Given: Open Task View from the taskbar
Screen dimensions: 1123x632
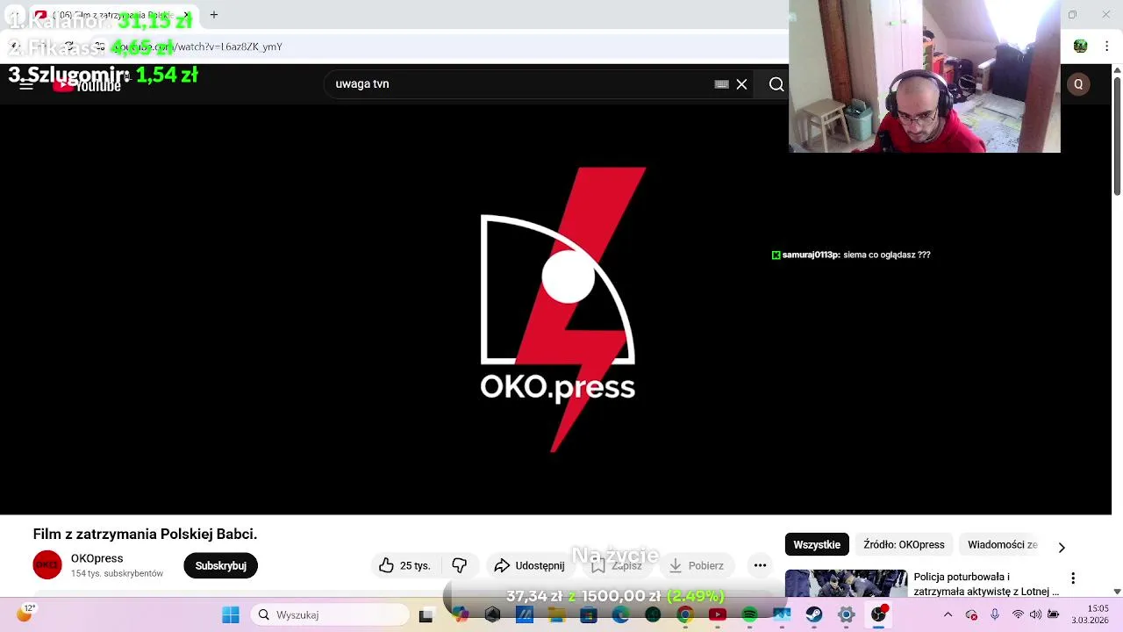Looking at the screenshot, I should point(426,615).
